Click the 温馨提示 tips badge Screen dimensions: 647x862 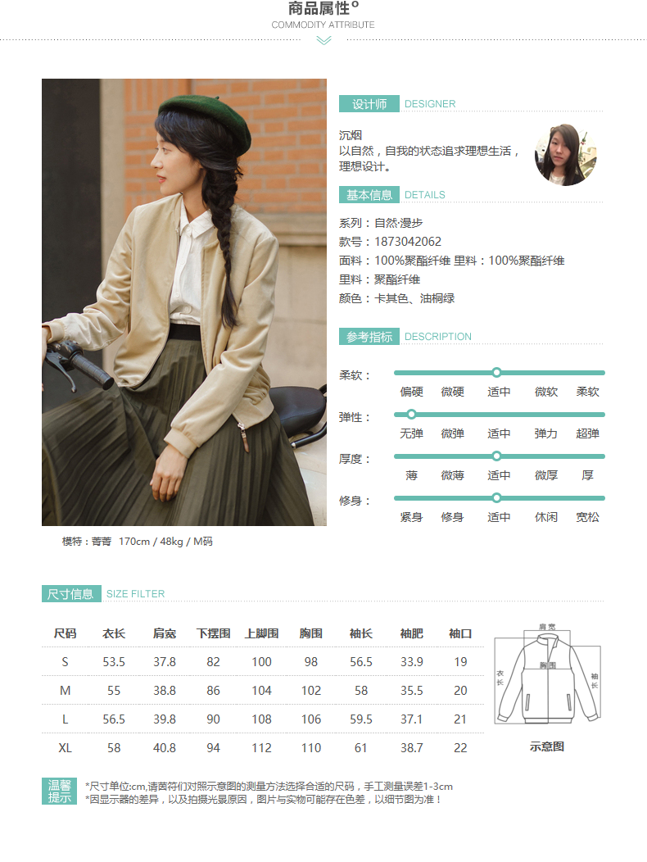(x=59, y=792)
